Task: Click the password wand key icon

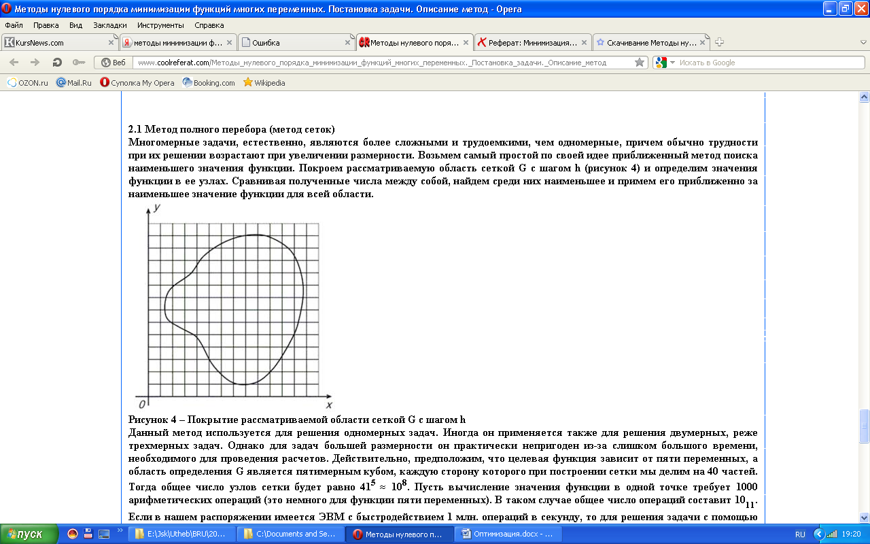Action: coord(79,63)
